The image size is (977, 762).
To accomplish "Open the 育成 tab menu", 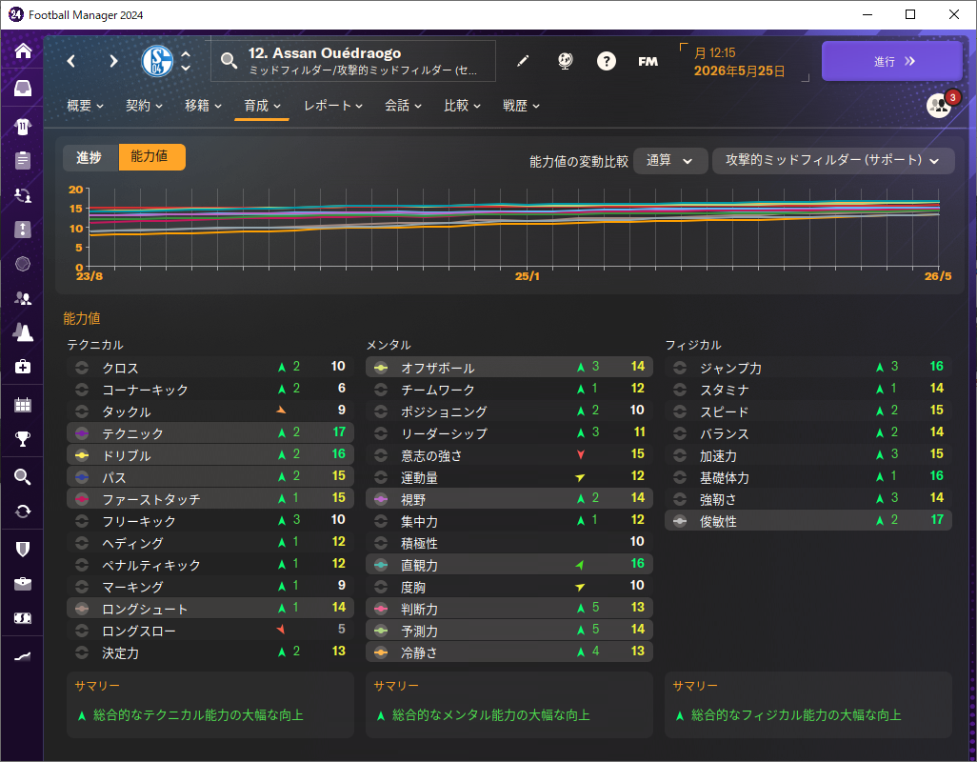I will point(262,106).
